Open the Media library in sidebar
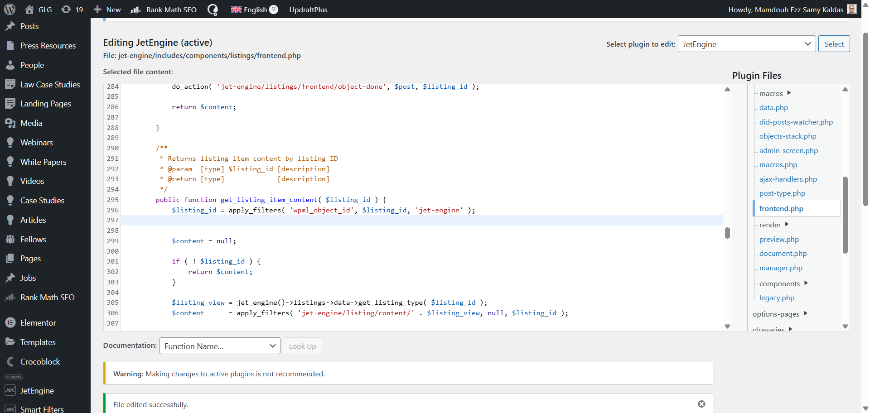The height and width of the screenshot is (413, 870). pyautogui.click(x=31, y=123)
